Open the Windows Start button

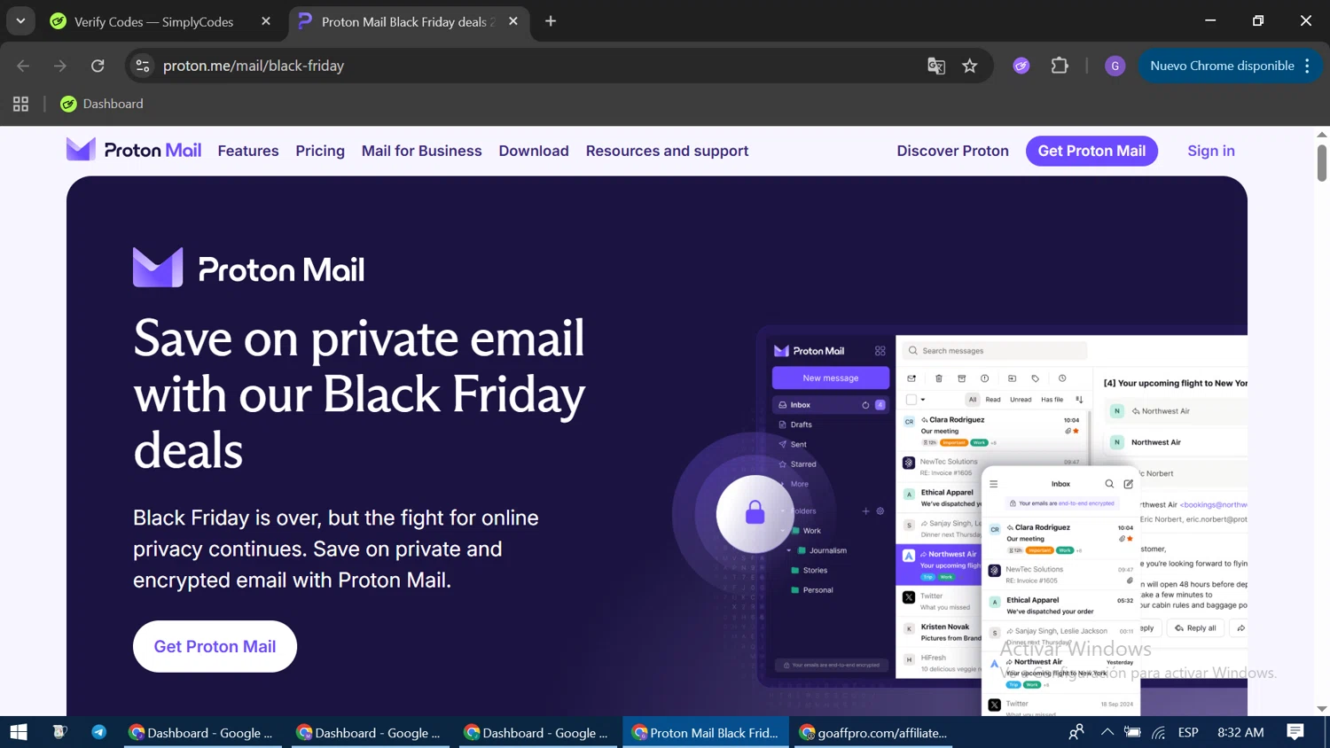19,732
